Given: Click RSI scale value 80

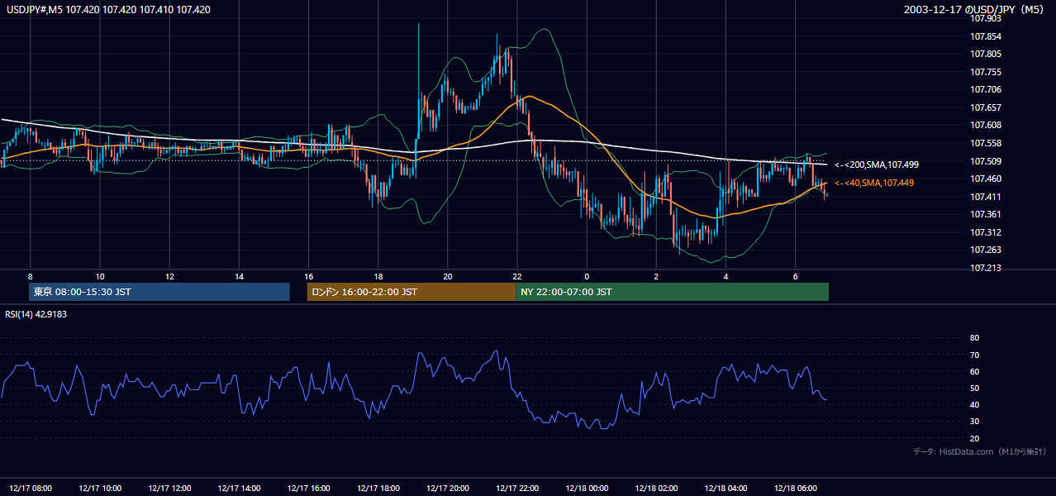Looking at the screenshot, I should pos(974,338).
